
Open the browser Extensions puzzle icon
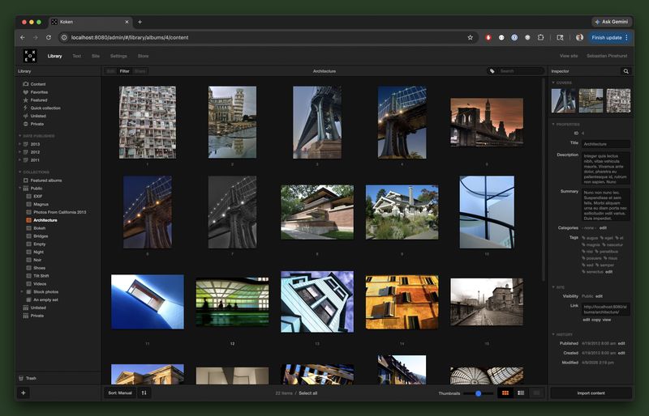pos(540,37)
